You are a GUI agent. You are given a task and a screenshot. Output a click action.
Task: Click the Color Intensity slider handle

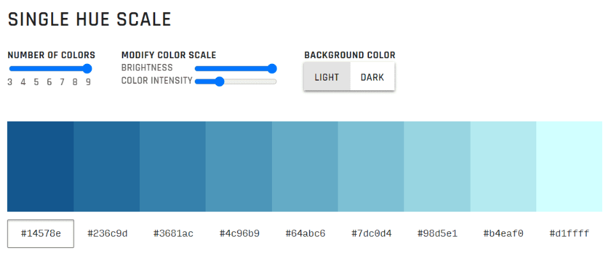(220, 81)
